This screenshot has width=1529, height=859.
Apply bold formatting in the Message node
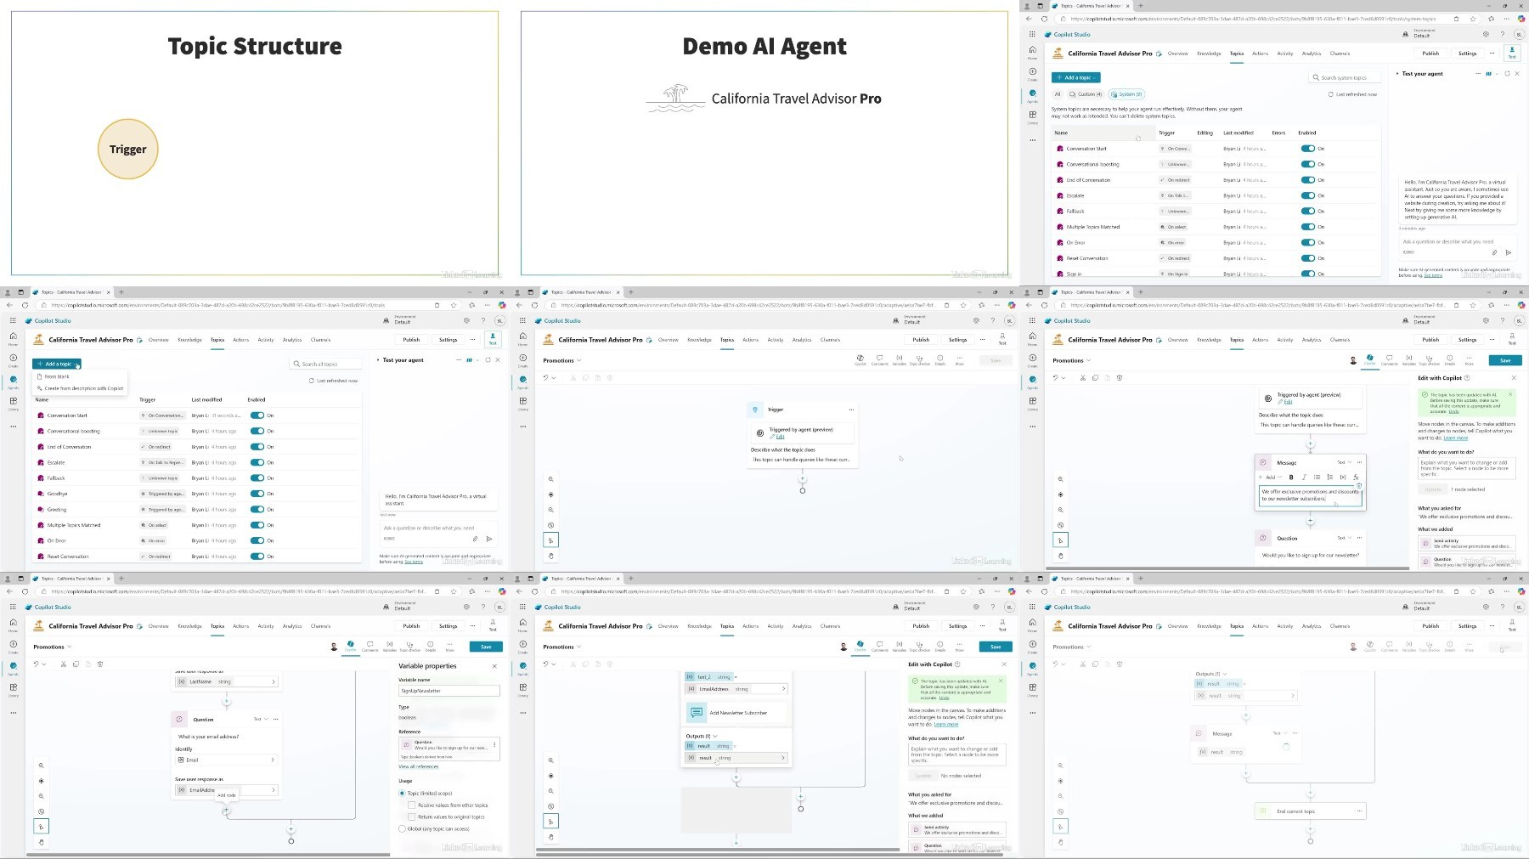[1291, 477]
